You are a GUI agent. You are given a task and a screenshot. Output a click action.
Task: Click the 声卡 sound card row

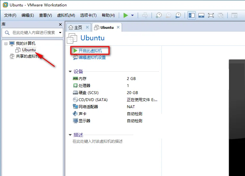pos(116,114)
